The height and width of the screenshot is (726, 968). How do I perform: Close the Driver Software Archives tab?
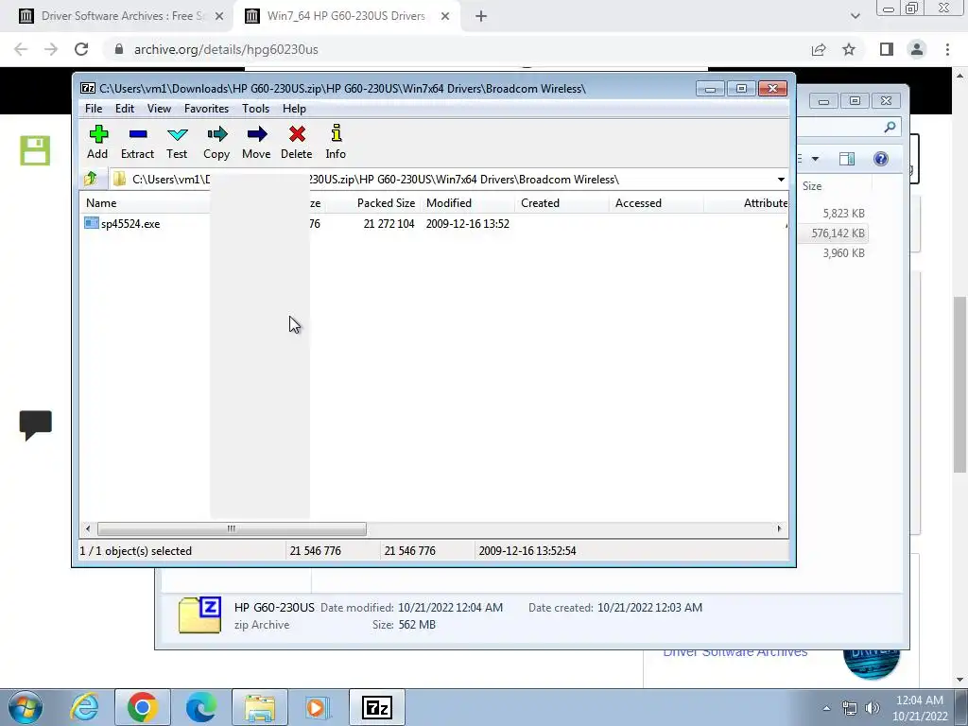pos(219,17)
